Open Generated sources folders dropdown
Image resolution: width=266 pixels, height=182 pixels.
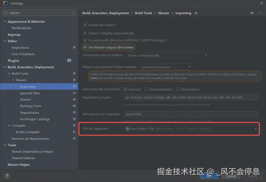[x=168, y=55]
